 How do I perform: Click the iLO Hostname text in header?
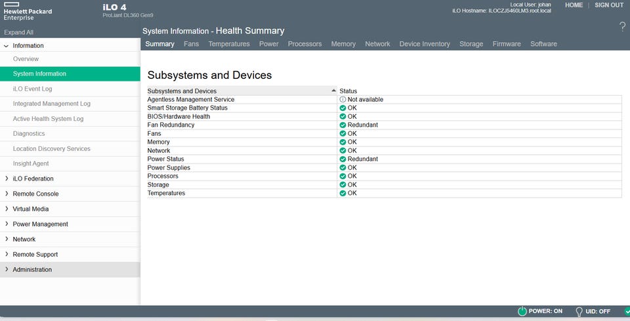coord(501,11)
